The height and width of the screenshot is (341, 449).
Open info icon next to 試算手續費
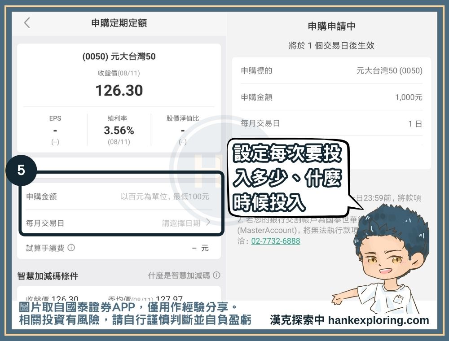coord(71,248)
